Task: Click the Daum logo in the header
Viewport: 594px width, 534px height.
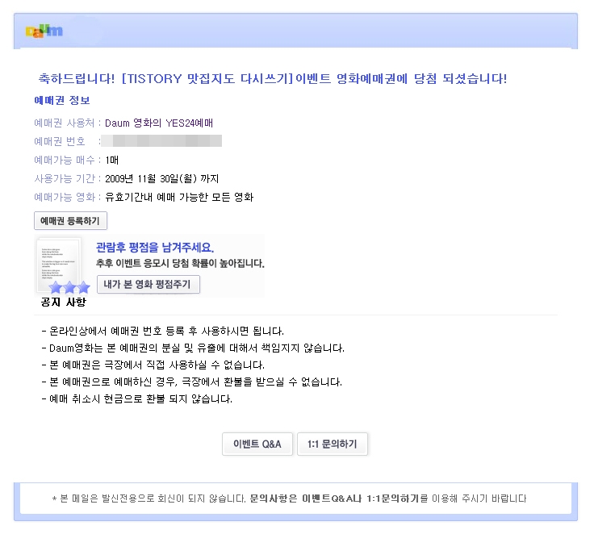Action: tap(44, 31)
